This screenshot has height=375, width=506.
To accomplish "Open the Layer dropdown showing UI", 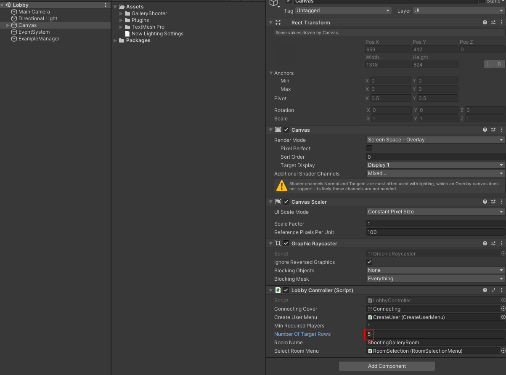I will (458, 11).
